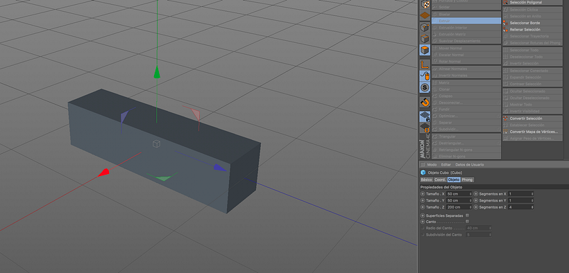Screen dimensions: 569x273
Task: Select the Objeto tab
Action: [454, 180]
